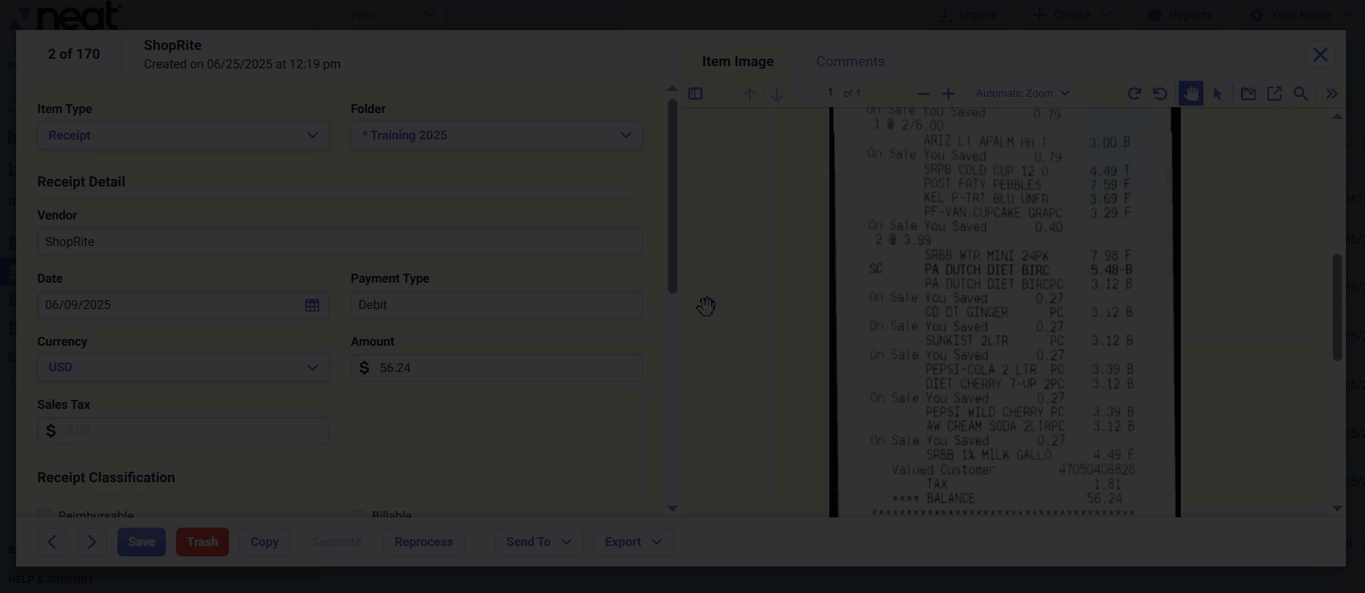
Task: Reprocess the receipt
Action: click(x=423, y=542)
